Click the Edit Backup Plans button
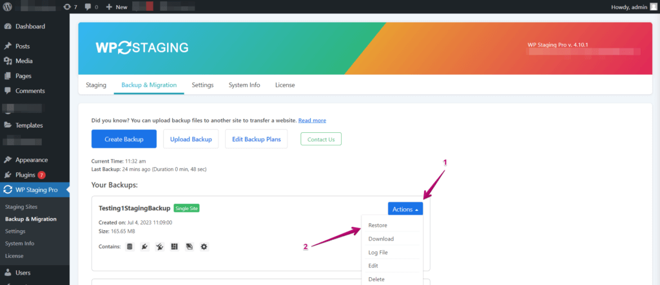This screenshot has width=660, height=285. [257, 139]
